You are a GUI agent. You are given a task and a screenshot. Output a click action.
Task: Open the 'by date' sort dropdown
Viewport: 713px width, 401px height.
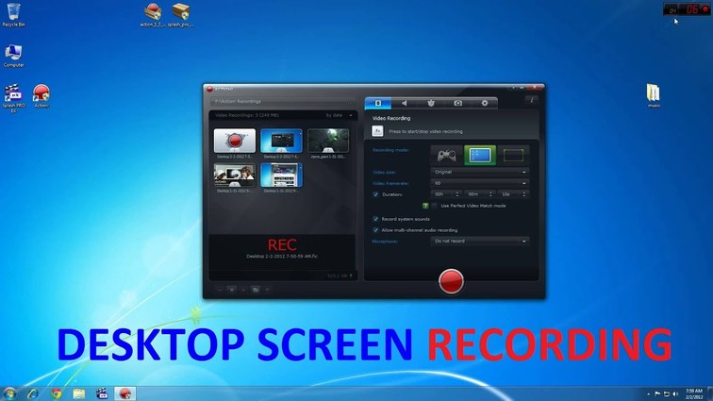coord(339,115)
